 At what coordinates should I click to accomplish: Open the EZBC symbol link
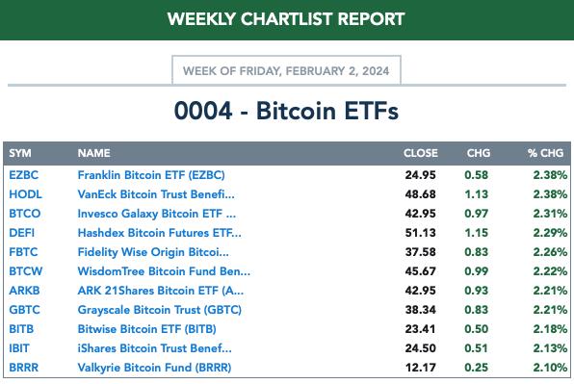pos(23,175)
